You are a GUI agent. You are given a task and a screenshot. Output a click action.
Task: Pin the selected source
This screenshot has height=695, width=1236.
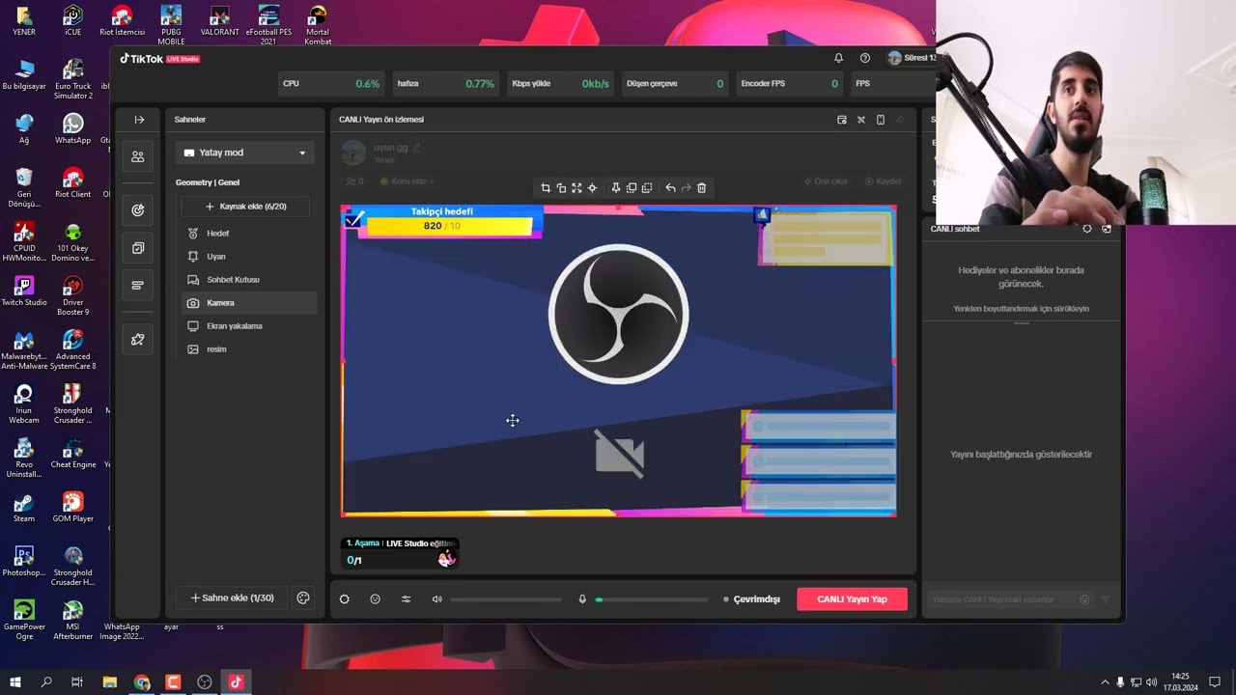click(615, 188)
